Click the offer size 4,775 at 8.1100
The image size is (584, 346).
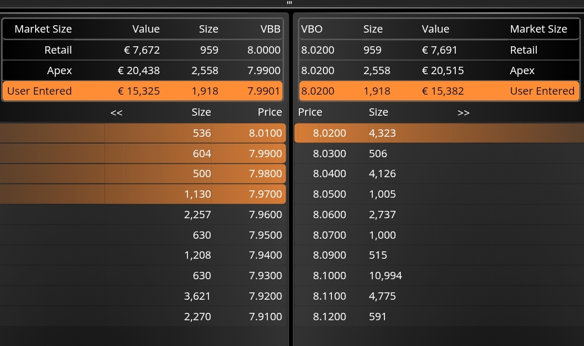tap(382, 296)
